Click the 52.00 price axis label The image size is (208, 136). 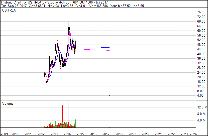(201, 40)
